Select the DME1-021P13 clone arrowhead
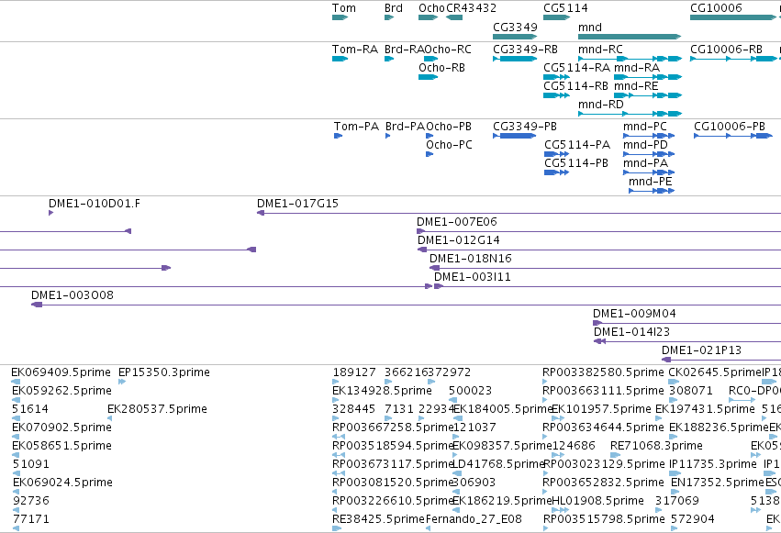Screen dimensions: 781x533 (666, 360)
